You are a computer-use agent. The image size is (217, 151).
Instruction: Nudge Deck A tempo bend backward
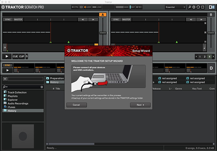pyautogui.click(x=83, y=19)
